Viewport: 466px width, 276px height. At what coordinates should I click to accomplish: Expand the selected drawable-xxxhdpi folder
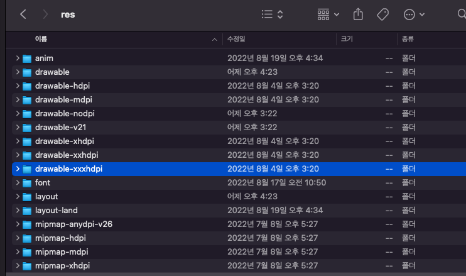18,168
